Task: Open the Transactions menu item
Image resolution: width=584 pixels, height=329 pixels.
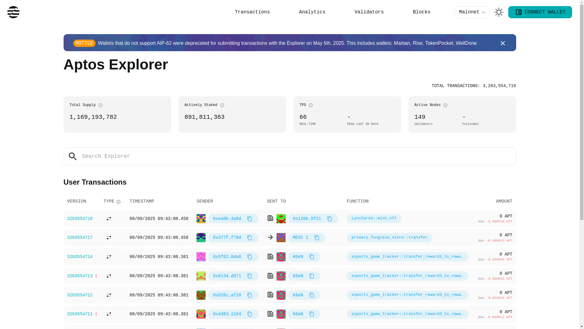Action: [x=252, y=12]
